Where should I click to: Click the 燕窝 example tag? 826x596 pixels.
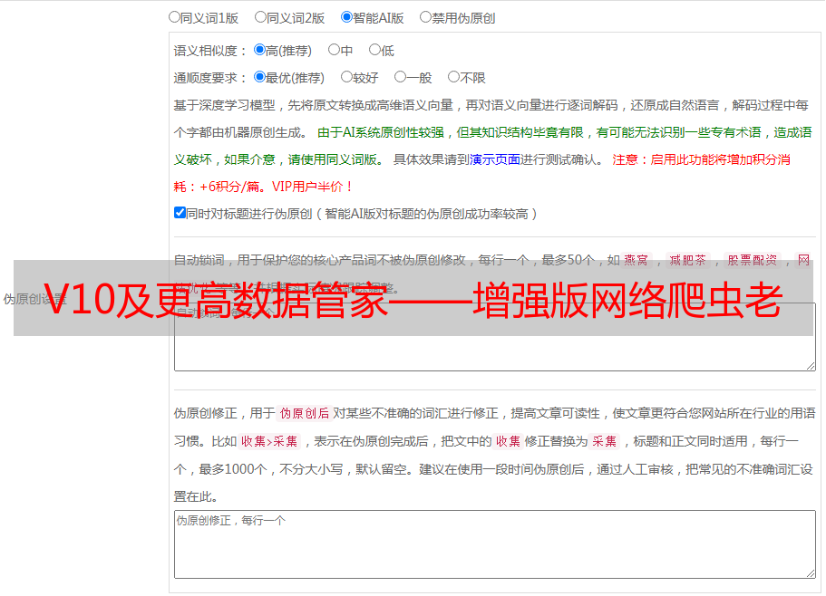[637, 260]
